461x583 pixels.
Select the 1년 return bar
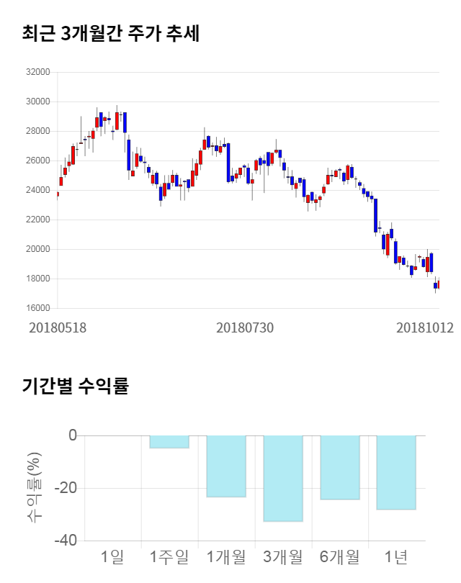[396, 472]
